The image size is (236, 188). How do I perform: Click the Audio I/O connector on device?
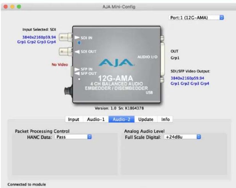[162, 59]
